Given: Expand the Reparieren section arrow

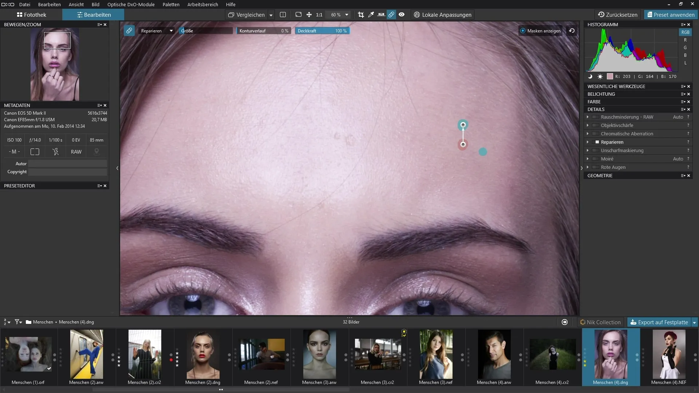Looking at the screenshot, I should tap(588, 142).
